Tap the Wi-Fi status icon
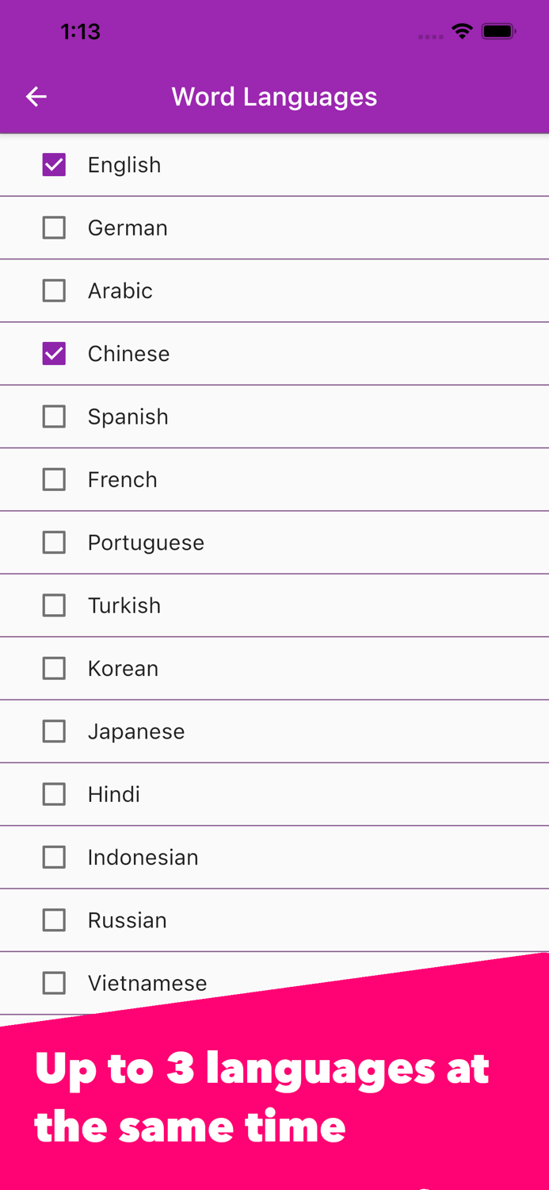The width and height of the screenshot is (549, 1190). pos(462,32)
